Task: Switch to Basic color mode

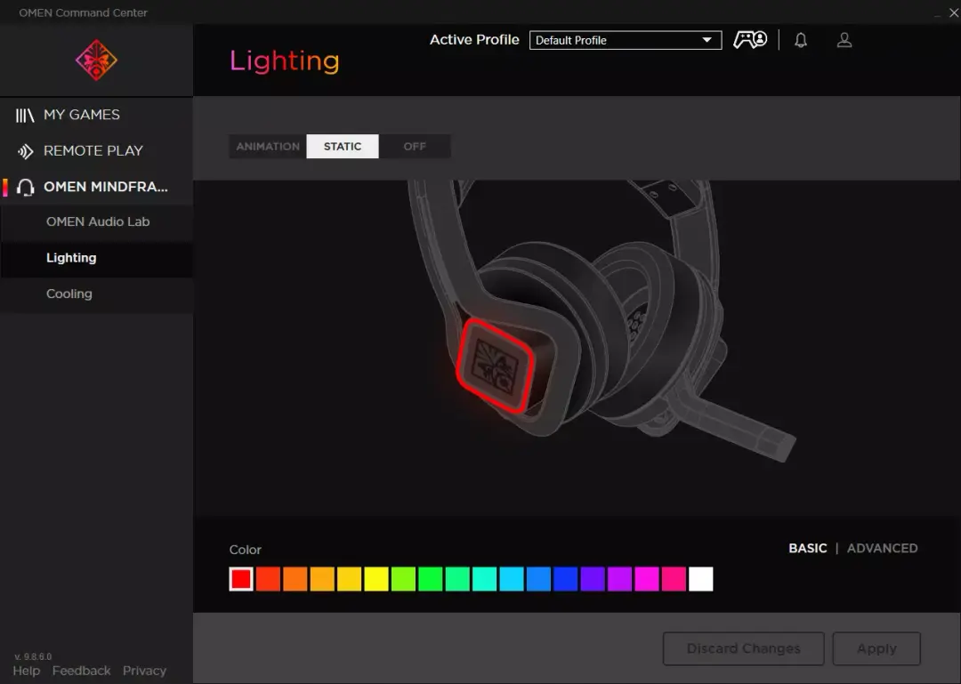Action: point(808,549)
